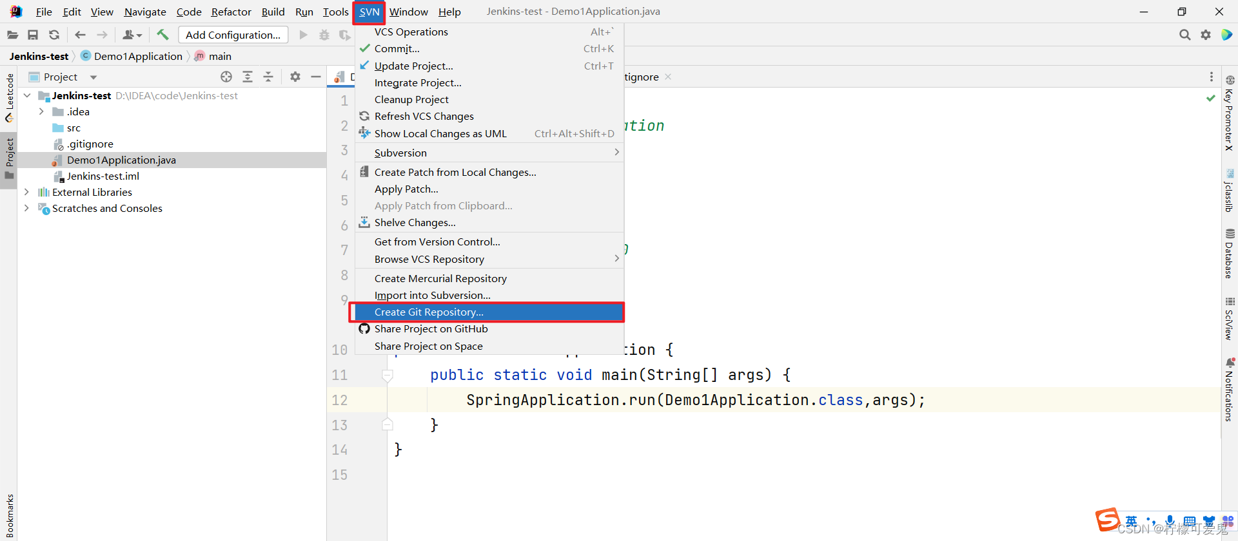Click the green inspection checkmark in editor
This screenshot has width=1238, height=541.
1211,98
